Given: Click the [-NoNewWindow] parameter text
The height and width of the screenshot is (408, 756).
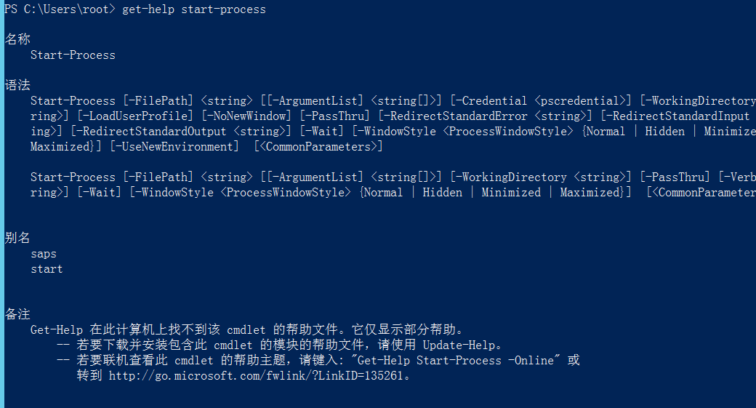Looking at the screenshot, I should (246, 116).
